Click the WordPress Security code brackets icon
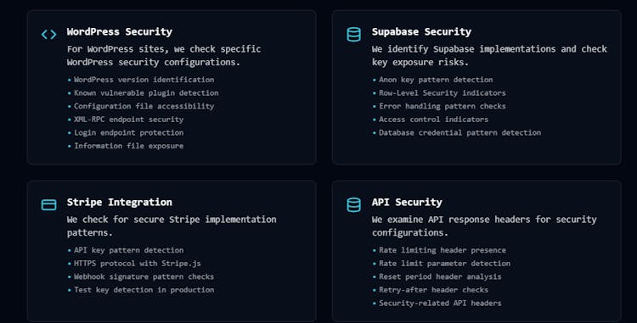Screen dimensions: 637x323 coord(48,35)
